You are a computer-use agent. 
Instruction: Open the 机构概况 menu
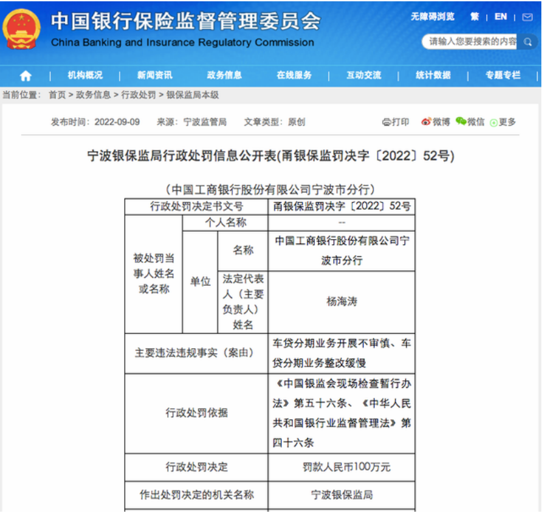tap(85, 76)
